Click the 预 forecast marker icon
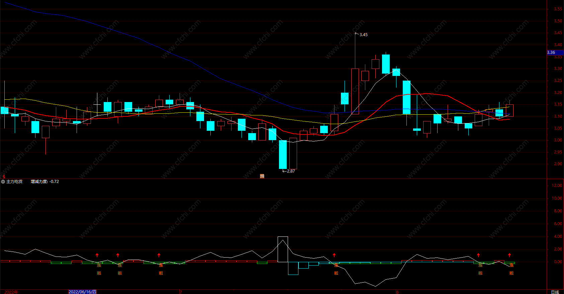 click(262, 176)
